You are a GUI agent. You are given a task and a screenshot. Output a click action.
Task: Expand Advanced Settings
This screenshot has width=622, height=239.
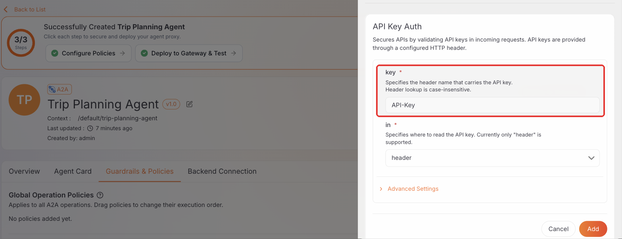point(413,189)
